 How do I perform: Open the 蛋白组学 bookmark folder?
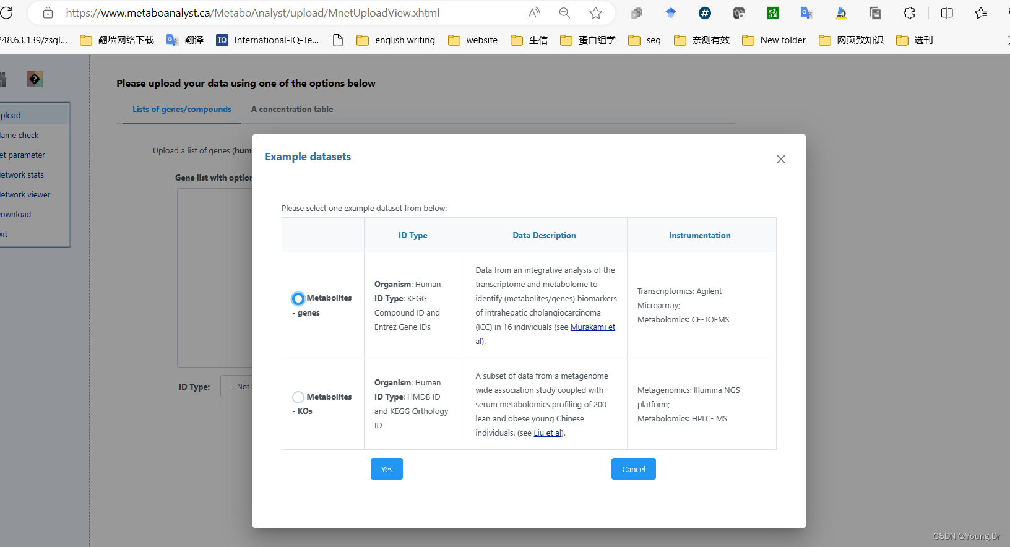click(588, 40)
